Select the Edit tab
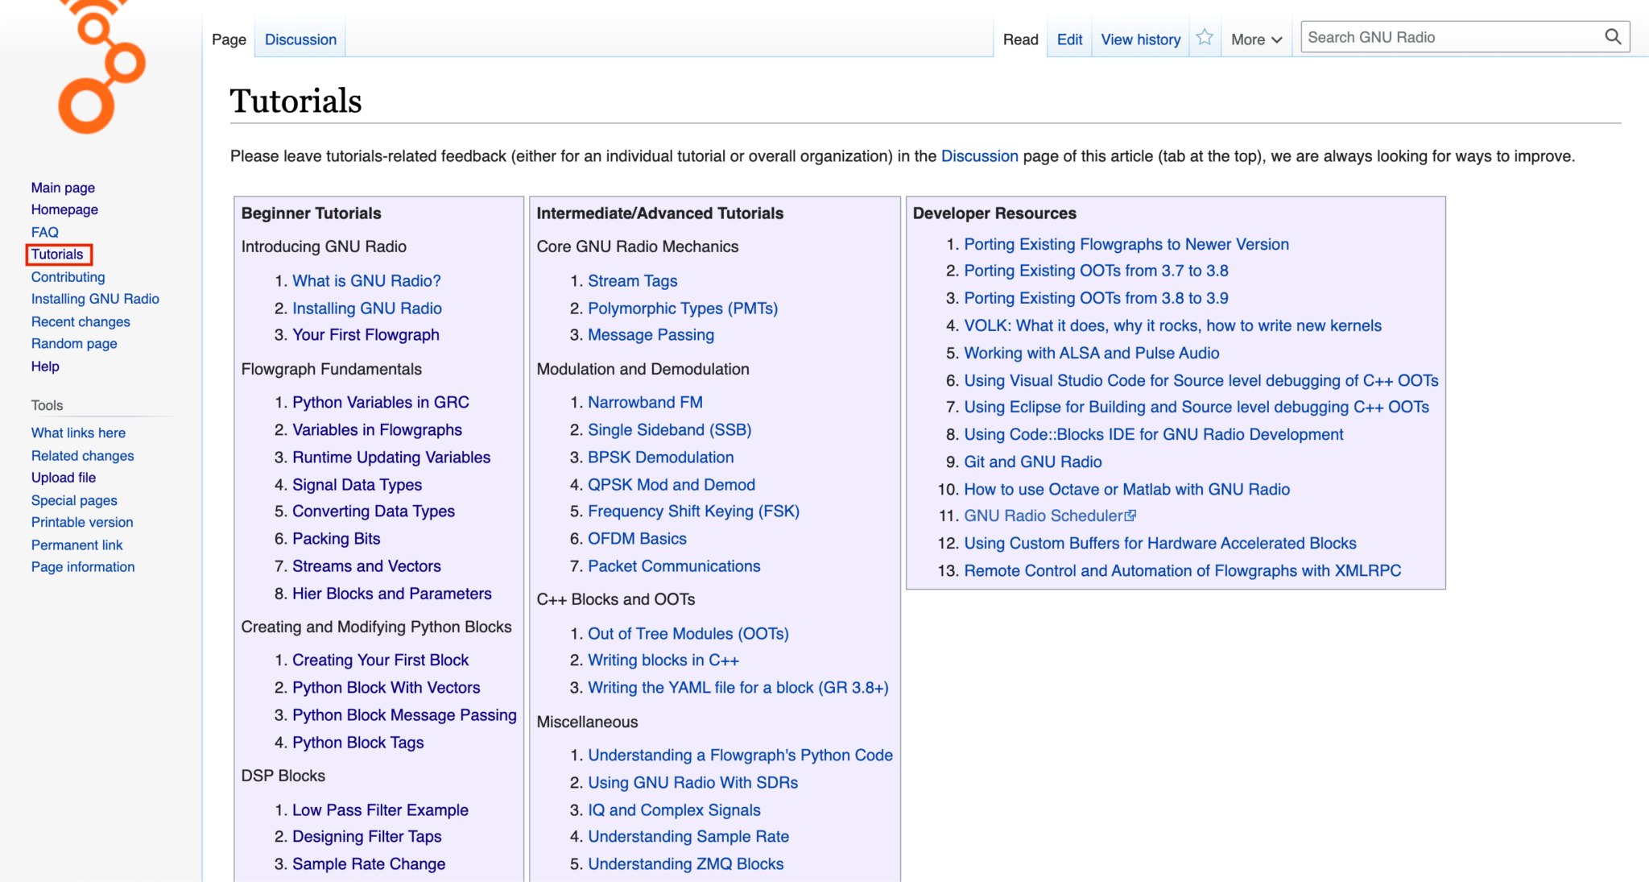 [x=1069, y=39]
